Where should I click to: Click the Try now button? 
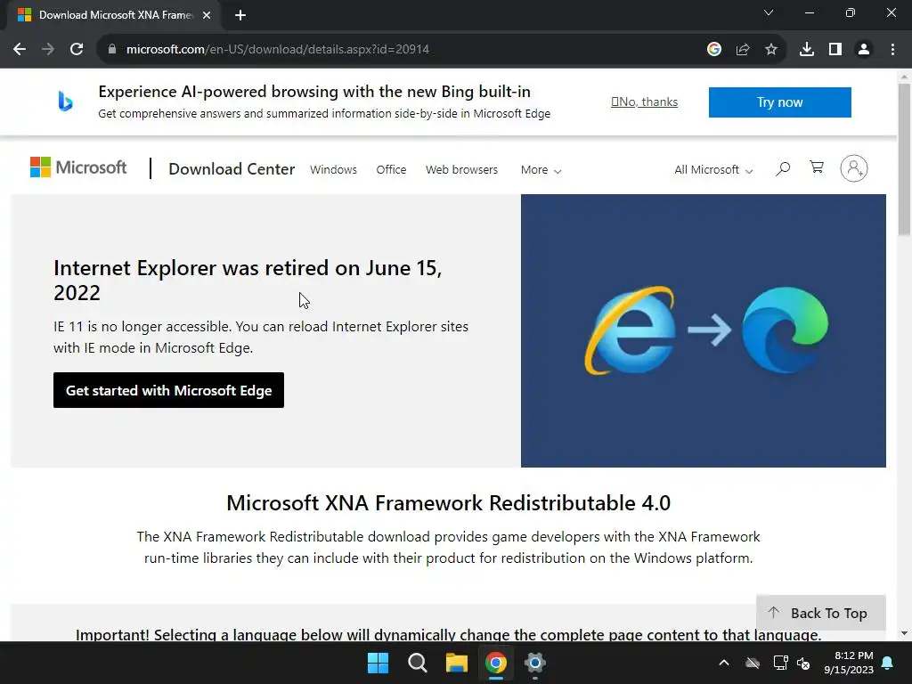point(780,102)
